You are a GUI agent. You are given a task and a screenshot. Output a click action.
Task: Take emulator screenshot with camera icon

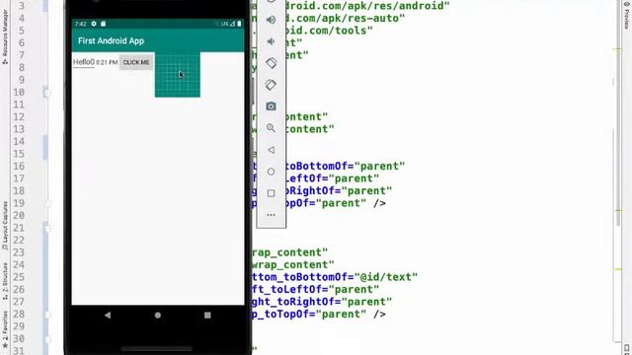point(271,106)
